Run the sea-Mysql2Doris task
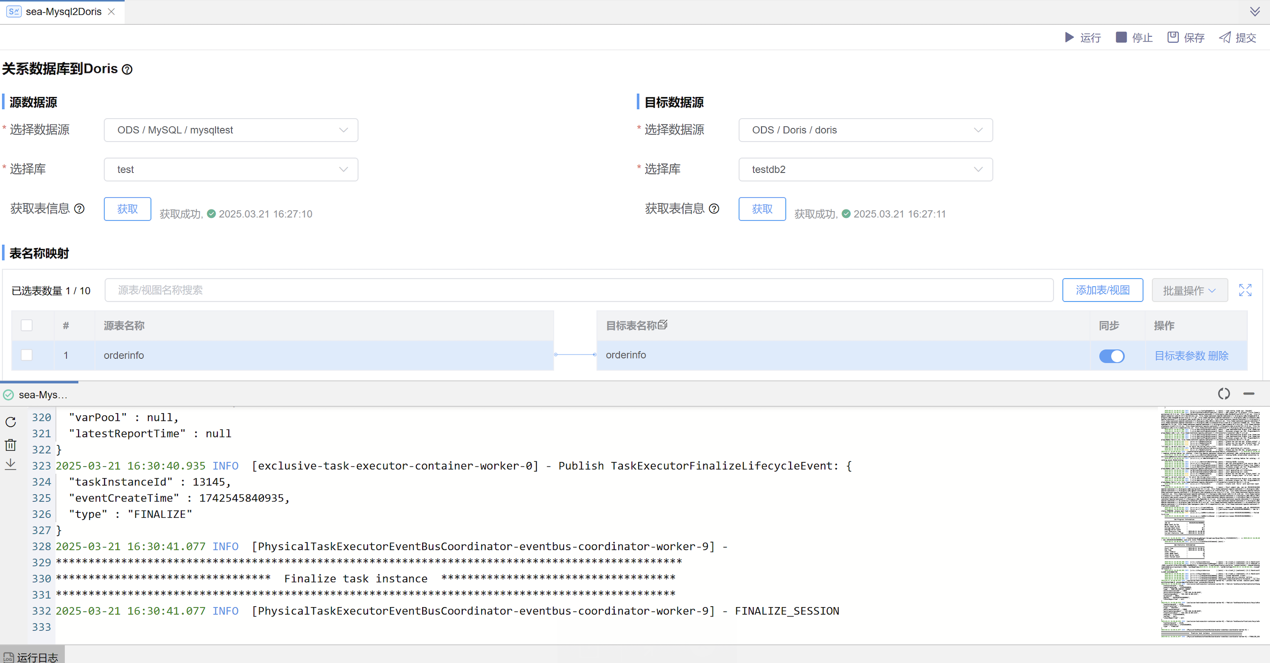 pos(1083,37)
